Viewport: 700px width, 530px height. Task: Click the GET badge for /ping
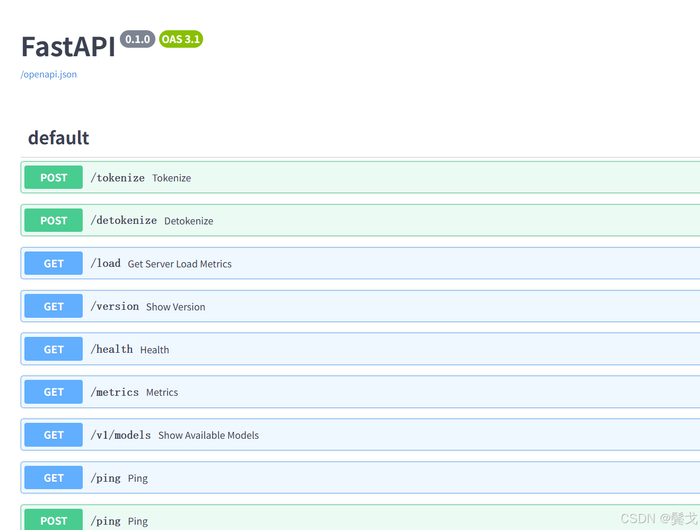[x=54, y=477]
